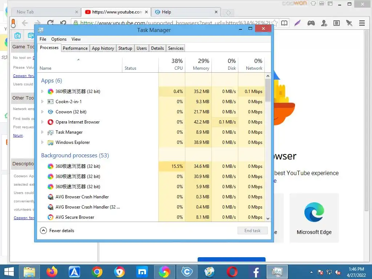The image size is (372, 279).
Task: Open the gamepad tool in browser toolbar
Action: click(x=311, y=23)
